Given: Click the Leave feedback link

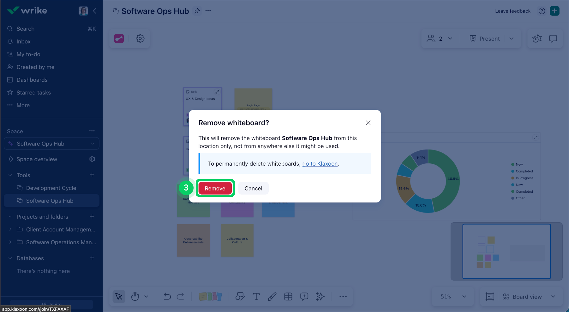Looking at the screenshot, I should [x=513, y=11].
